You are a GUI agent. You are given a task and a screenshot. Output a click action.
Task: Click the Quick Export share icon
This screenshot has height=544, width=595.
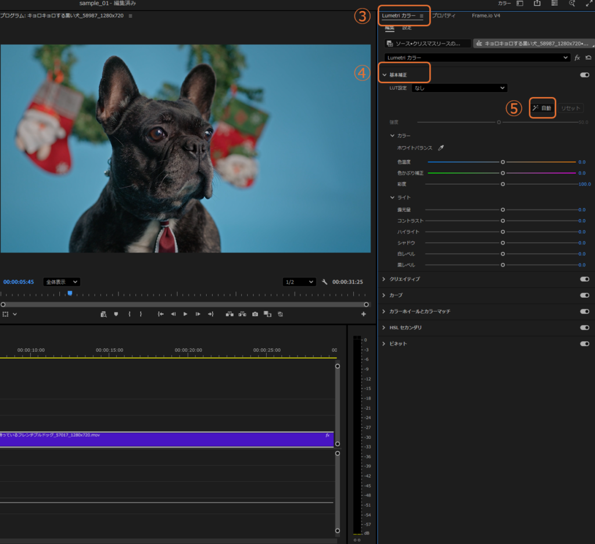click(x=537, y=3)
